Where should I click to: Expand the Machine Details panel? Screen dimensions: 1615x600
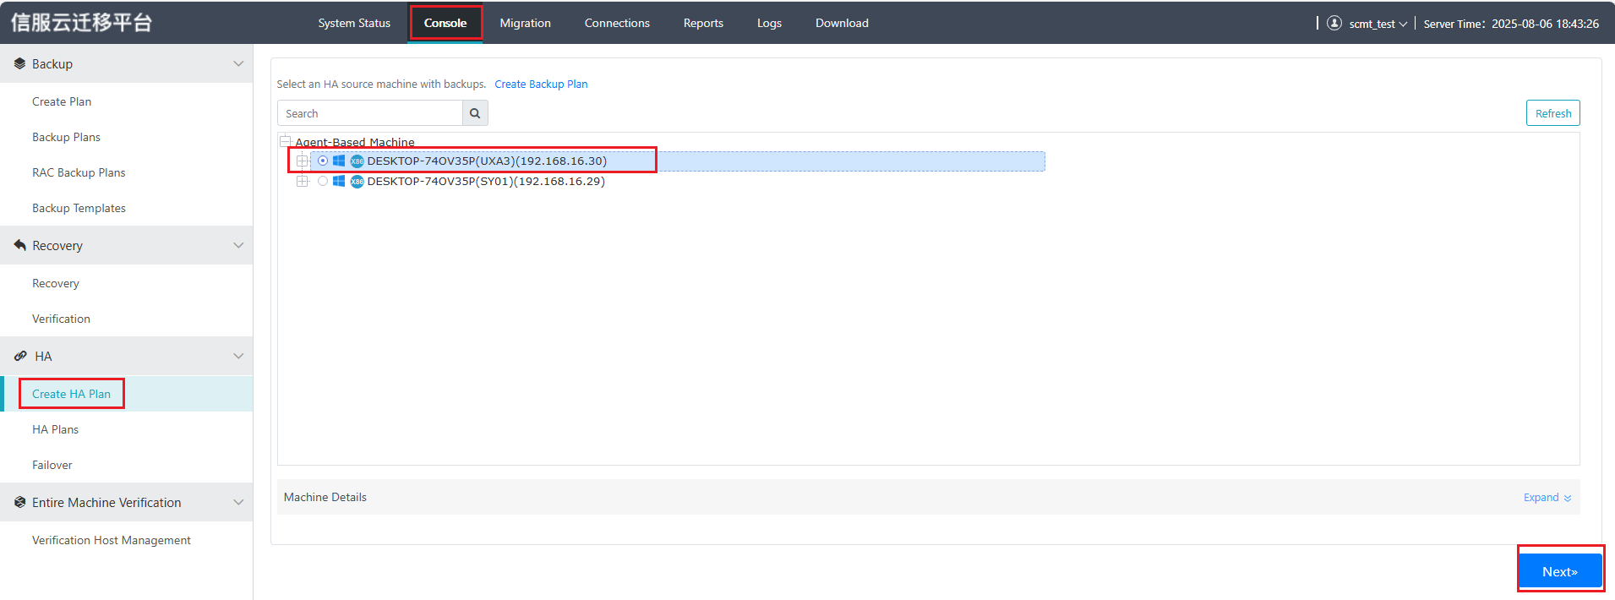point(1547,497)
